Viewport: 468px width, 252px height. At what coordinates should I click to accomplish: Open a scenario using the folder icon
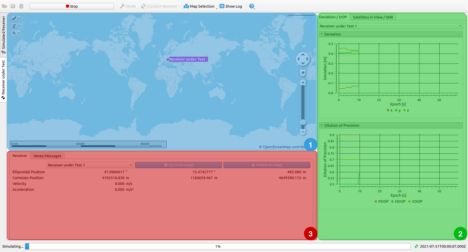pyautogui.click(x=4, y=6)
